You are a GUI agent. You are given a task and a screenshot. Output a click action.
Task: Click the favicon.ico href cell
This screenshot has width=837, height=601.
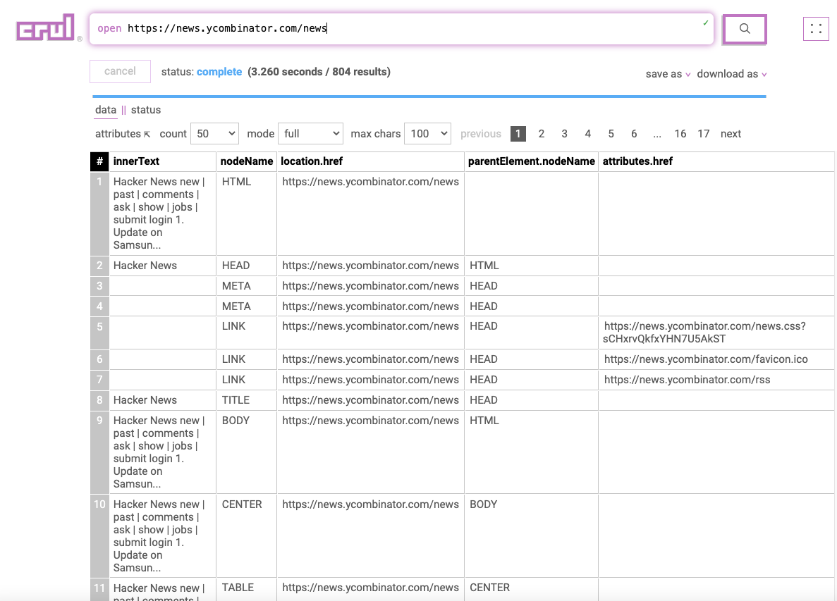pos(706,359)
